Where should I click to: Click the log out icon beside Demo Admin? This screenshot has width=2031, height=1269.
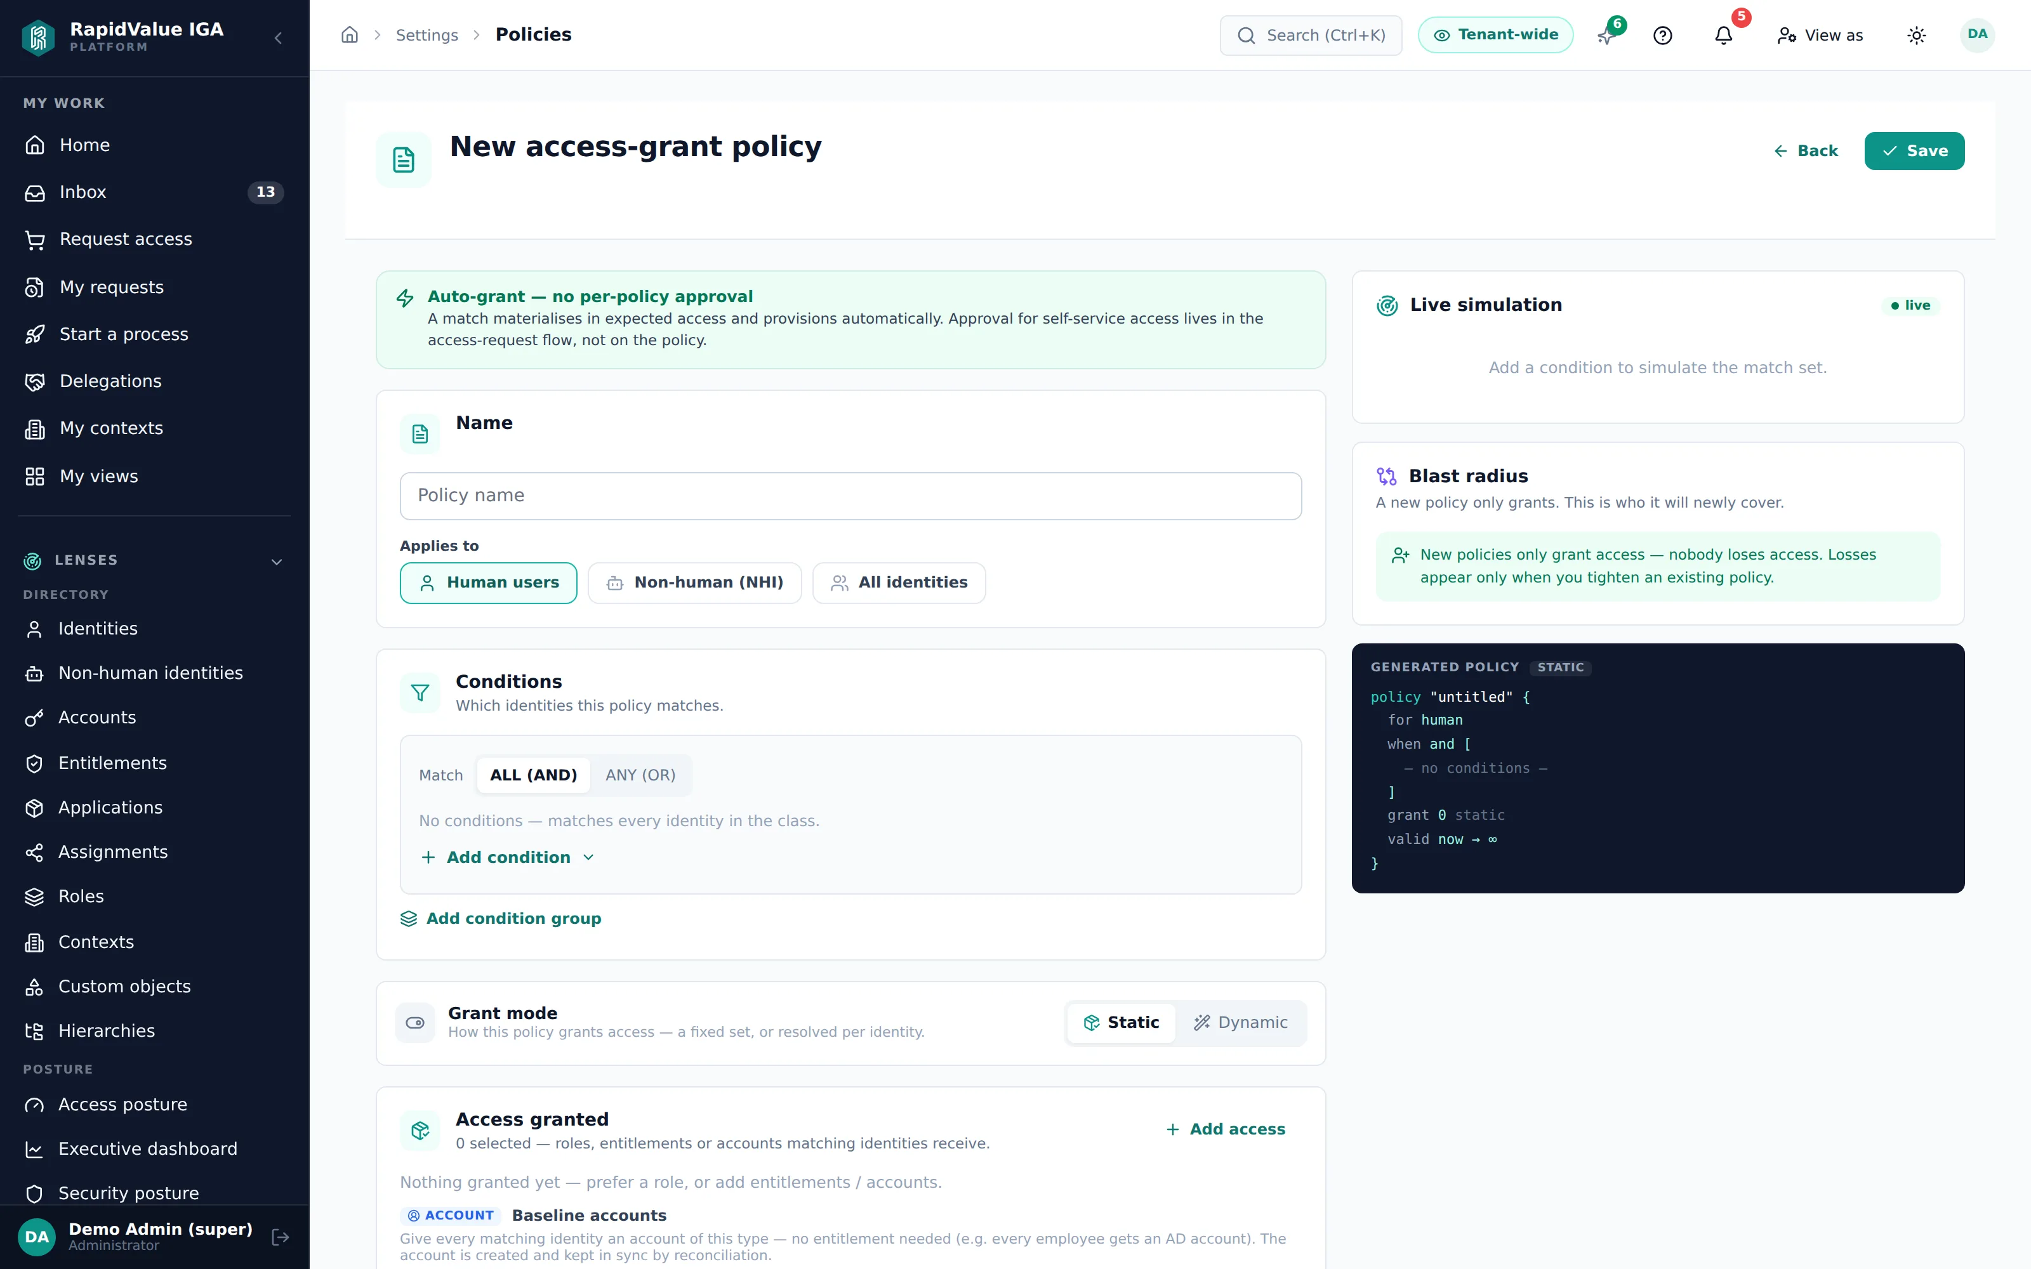(x=281, y=1236)
